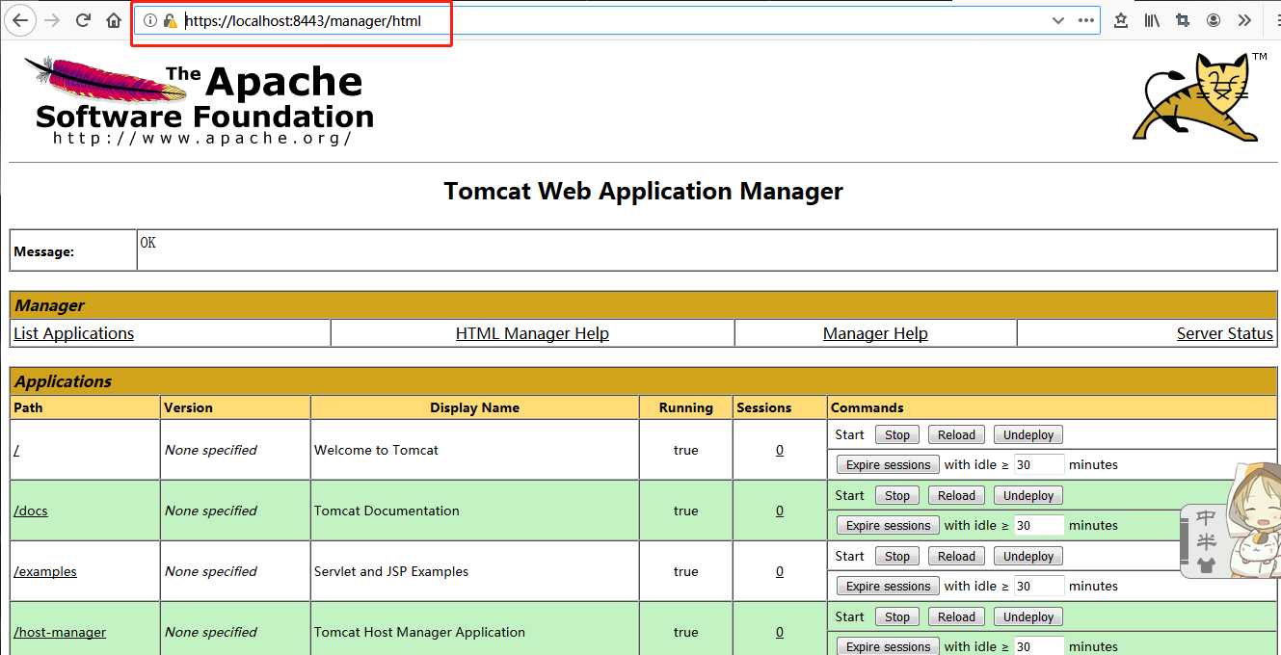The width and height of the screenshot is (1281, 655).
Task: Open the Library icon in the toolbar
Action: coord(1152,20)
